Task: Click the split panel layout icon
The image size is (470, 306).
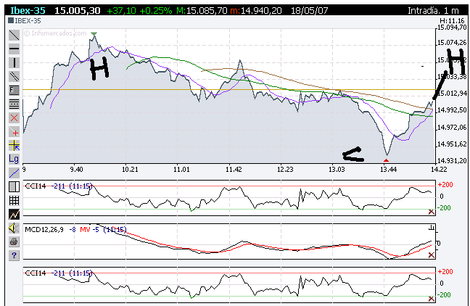Action: click(x=14, y=186)
